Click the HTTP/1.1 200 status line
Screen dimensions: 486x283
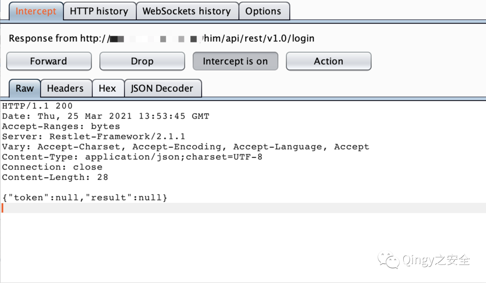(37, 106)
